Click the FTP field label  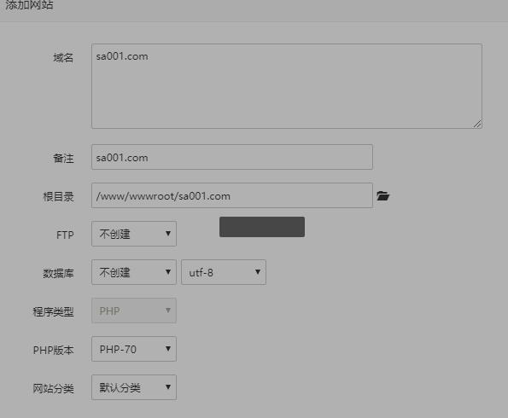pyautogui.click(x=65, y=235)
